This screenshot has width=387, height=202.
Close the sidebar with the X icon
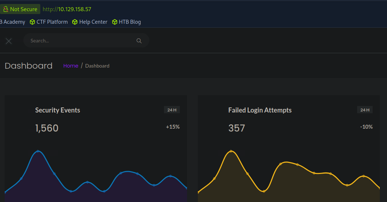coord(9,41)
